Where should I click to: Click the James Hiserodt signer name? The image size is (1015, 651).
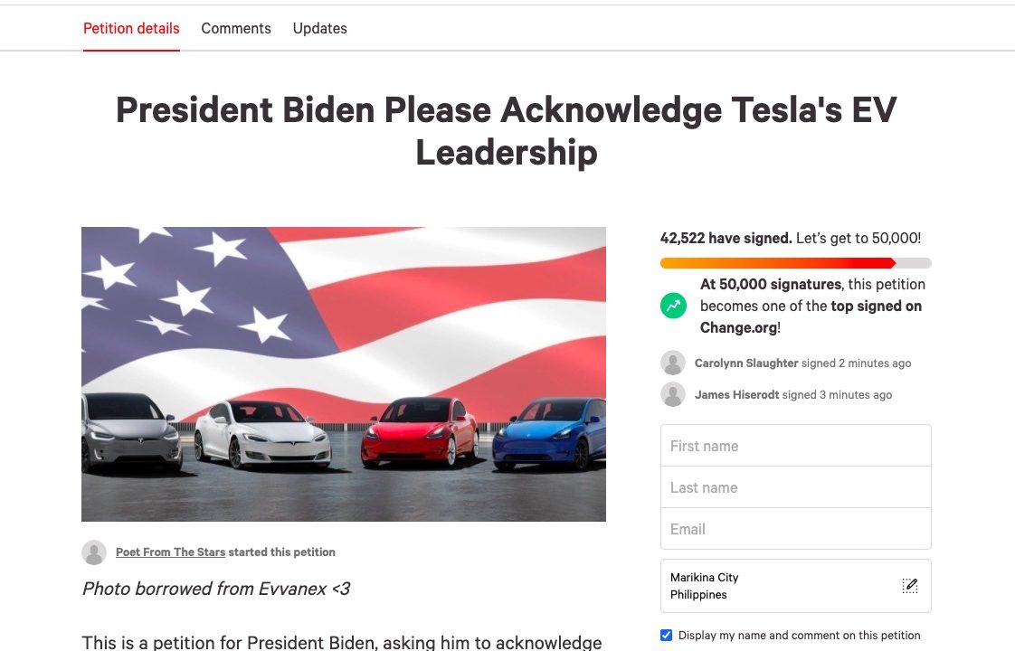(736, 395)
